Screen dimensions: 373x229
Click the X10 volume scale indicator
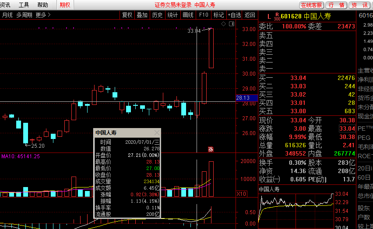pos(242,194)
